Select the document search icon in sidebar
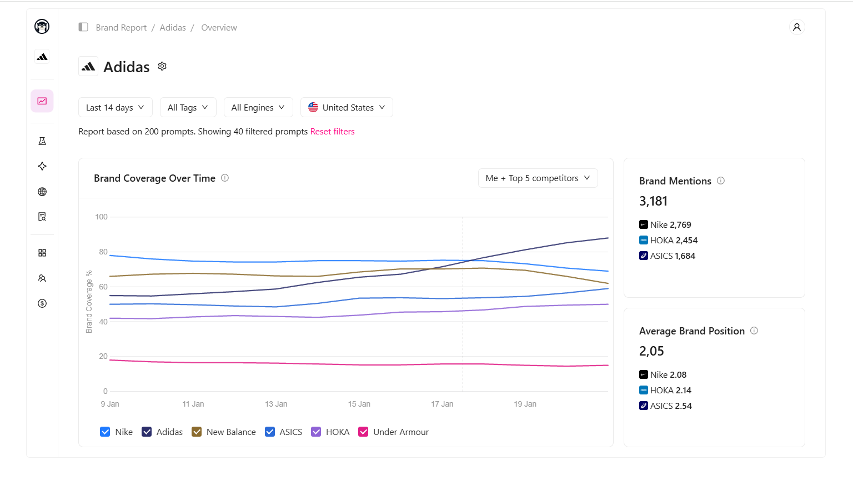 click(42, 216)
